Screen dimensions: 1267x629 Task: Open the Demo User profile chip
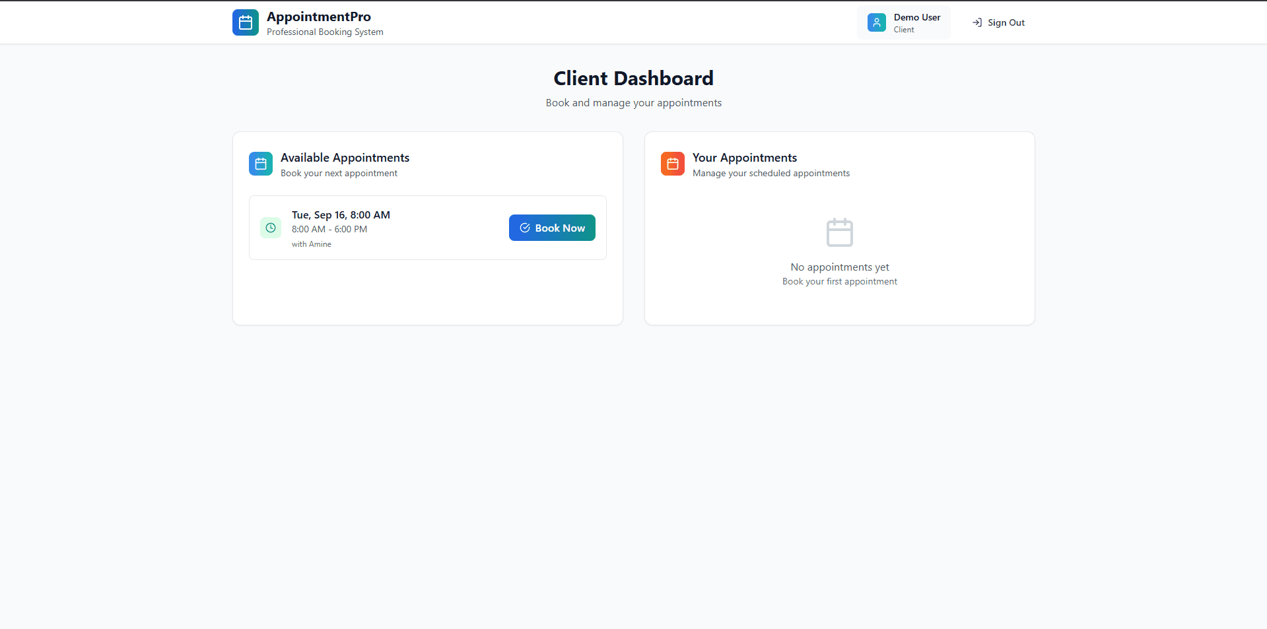904,22
